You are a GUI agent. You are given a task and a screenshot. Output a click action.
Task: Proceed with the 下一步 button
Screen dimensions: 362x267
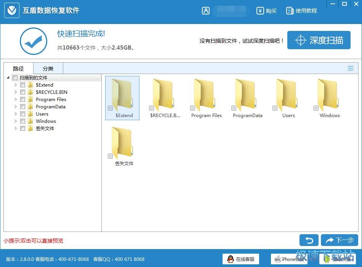click(x=340, y=240)
